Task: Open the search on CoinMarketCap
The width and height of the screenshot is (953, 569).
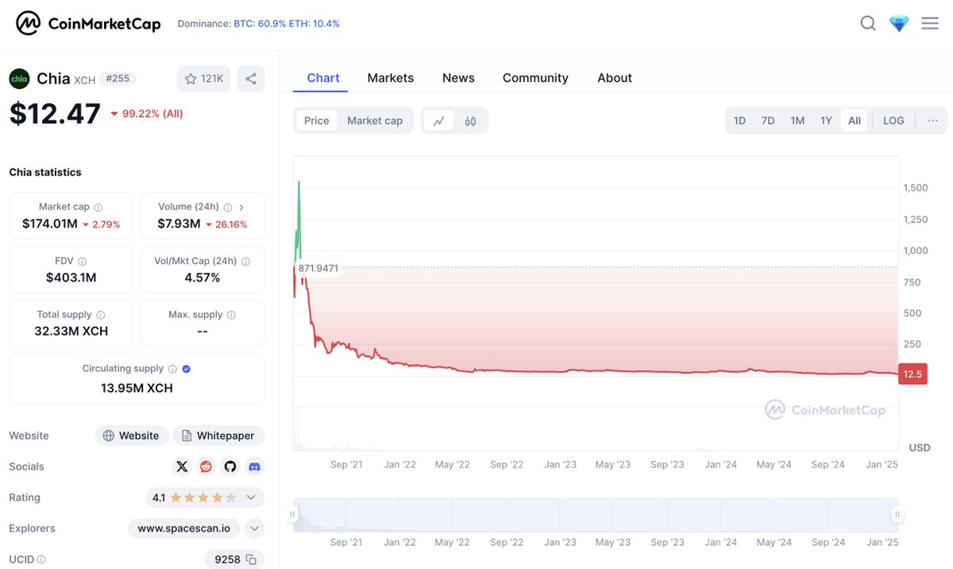Action: click(x=868, y=23)
